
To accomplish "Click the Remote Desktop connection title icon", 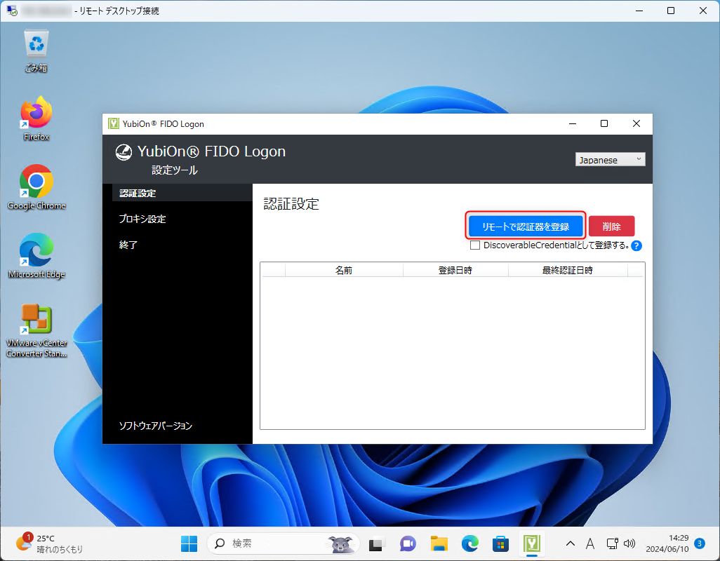I will [12, 11].
